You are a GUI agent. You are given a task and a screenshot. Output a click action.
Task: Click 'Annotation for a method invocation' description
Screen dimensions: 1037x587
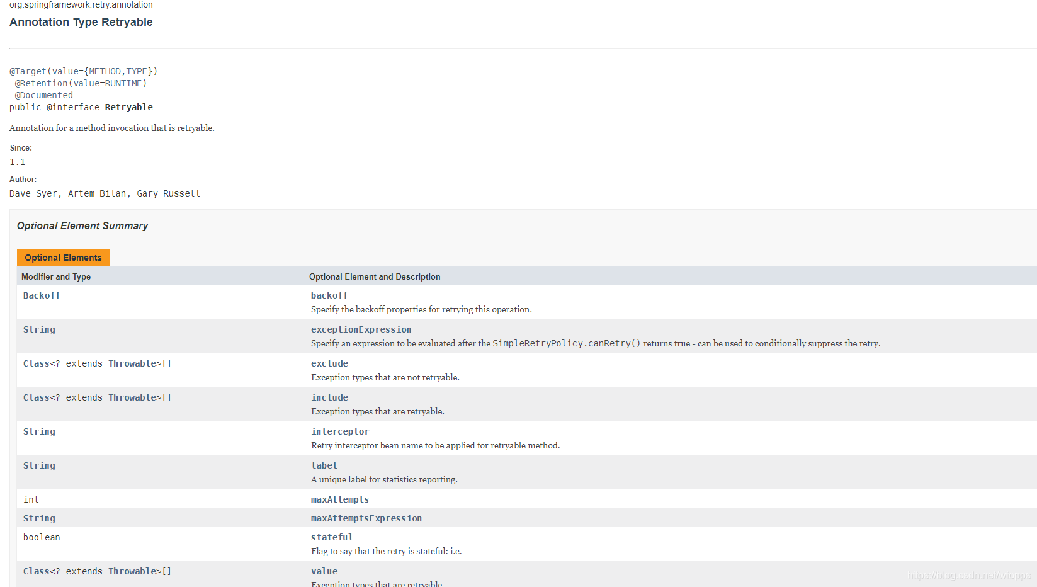pyautogui.click(x=112, y=128)
